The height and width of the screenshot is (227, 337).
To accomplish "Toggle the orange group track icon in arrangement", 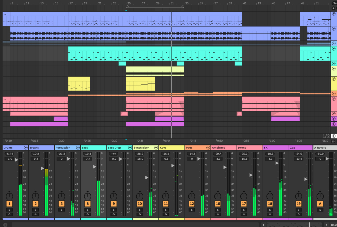I will (334, 94).
